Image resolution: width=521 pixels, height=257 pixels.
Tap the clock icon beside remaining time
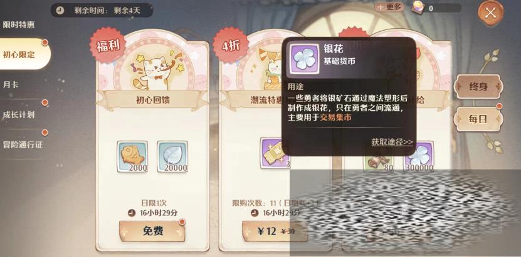click(60, 10)
